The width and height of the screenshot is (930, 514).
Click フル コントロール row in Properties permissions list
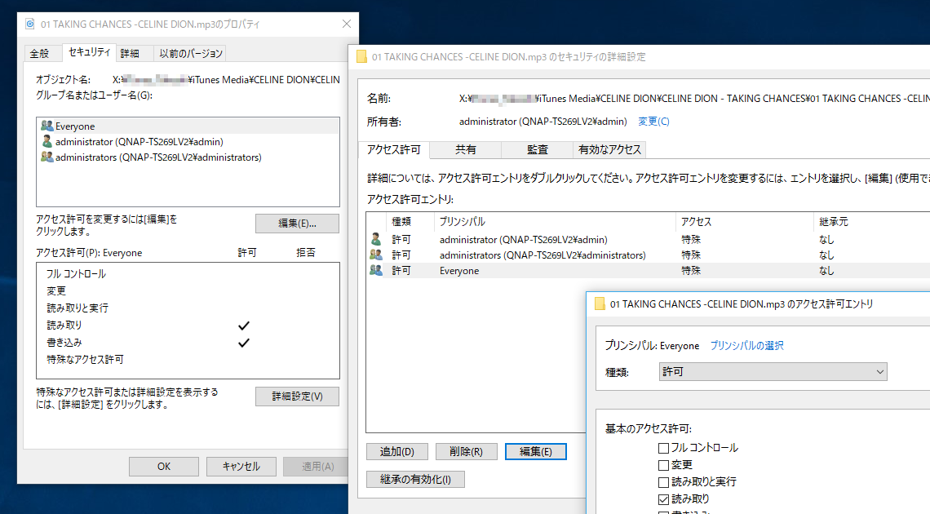(188, 274)
